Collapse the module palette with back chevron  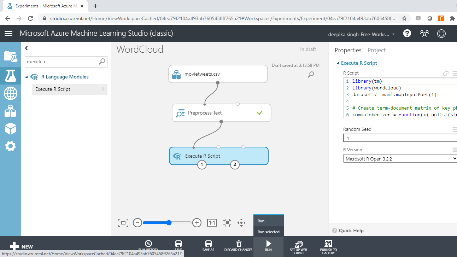(27, 48)
